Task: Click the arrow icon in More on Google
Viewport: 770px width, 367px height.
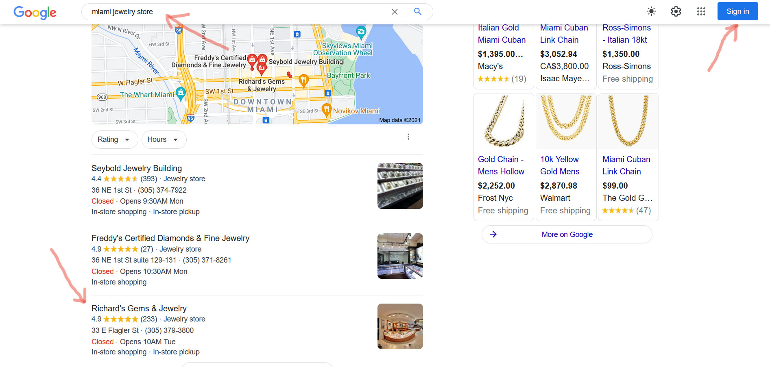Action: (x=493, y=235)
